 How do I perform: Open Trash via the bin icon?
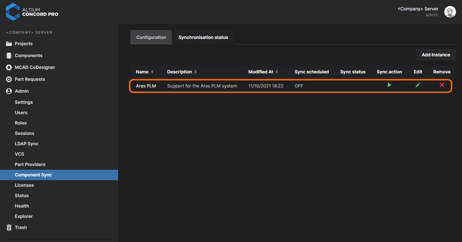tap(9, 228)
